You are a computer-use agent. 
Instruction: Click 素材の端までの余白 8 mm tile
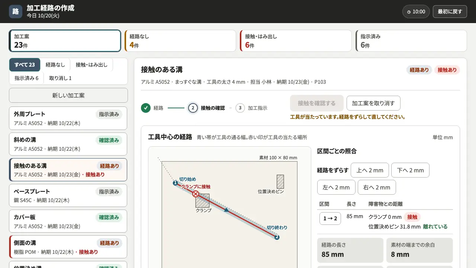click(x=419, y=250)
